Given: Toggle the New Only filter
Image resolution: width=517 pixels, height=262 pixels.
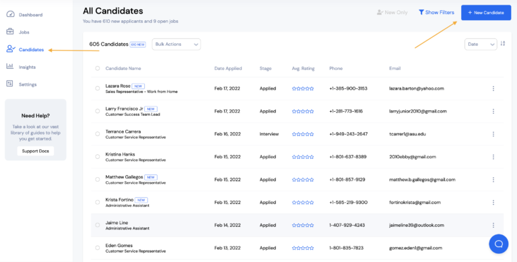Looking at the screenshot, I should (392, 13).
